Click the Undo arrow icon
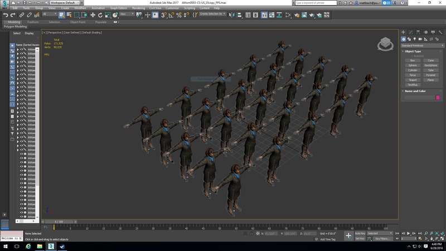Screen dimensions: 446x251 (x=5, y=15)
